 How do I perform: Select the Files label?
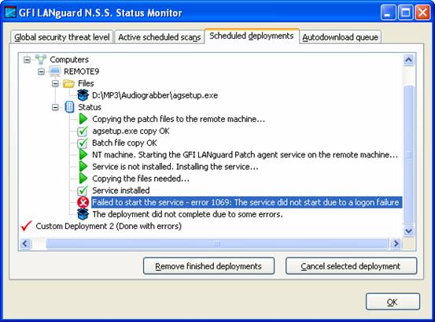[86, 83]
